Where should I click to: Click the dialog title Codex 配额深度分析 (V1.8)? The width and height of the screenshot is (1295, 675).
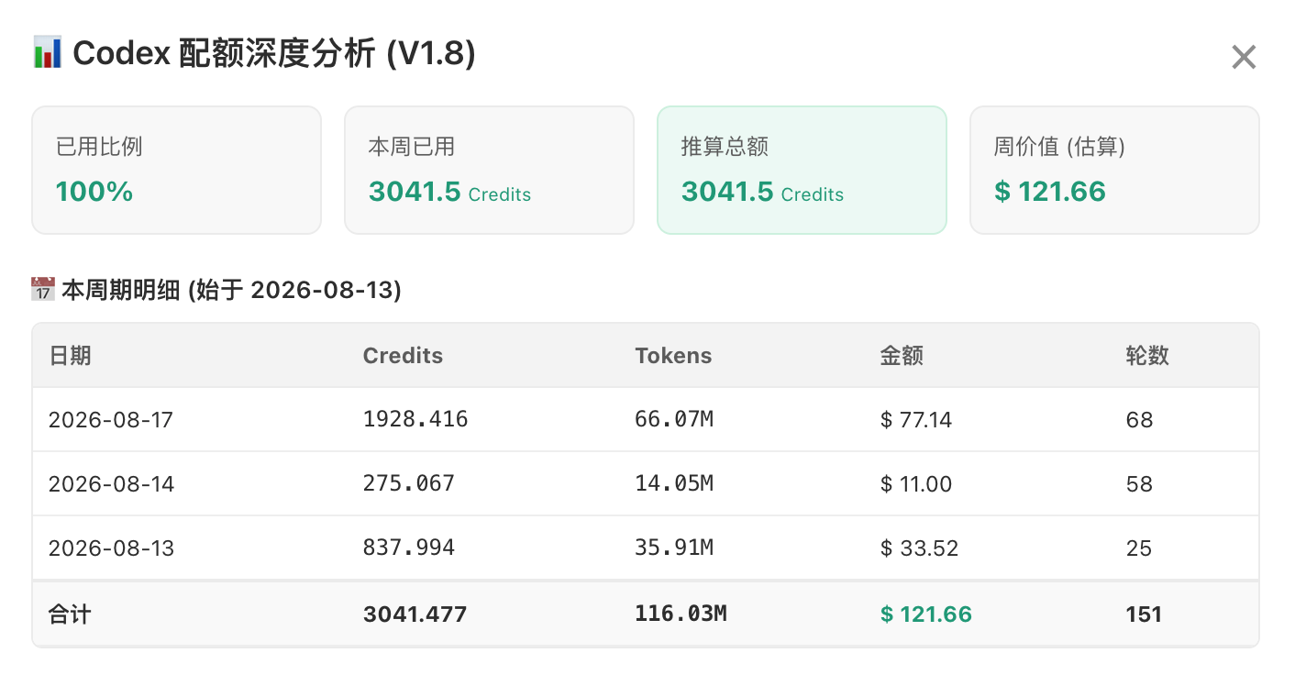pyautogui.click(x=274, y=54)
